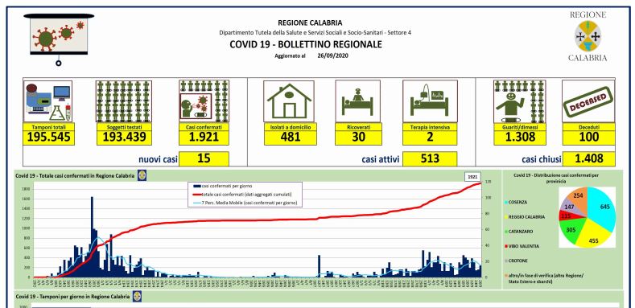Select the Terapia intensiva ICU bed icon
This screenshot has height=308, width=635.
click(430, 101)
